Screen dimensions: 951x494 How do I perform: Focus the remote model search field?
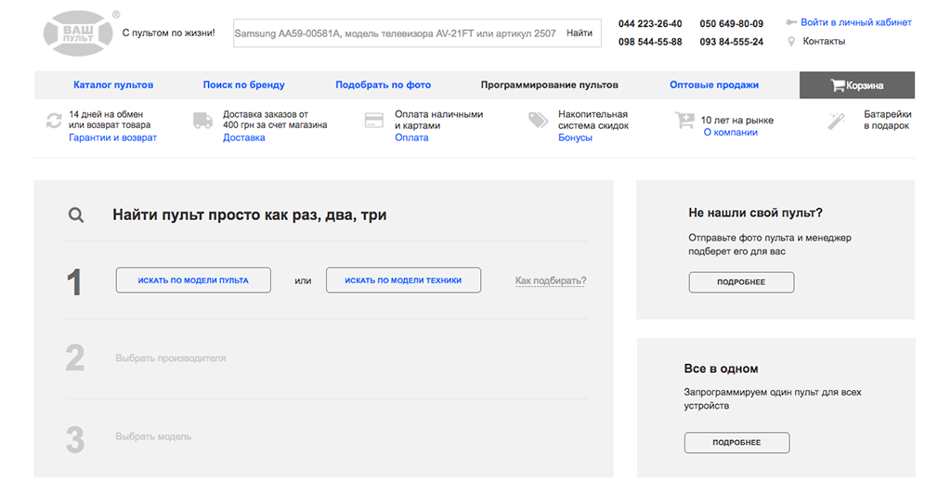(x=397, y=33)
